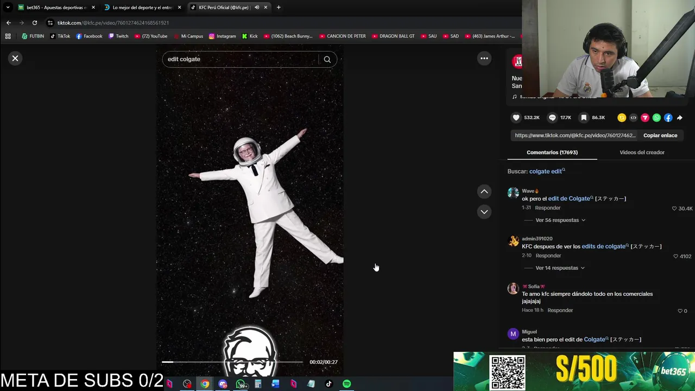This screenshot has height=391, width=695.
Task: Click the video URL text field
Action: coord(575,135)
